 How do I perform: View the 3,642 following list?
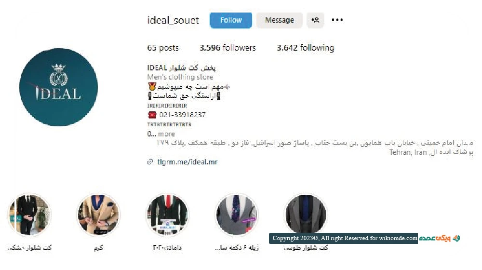click(x=305, y=48)
